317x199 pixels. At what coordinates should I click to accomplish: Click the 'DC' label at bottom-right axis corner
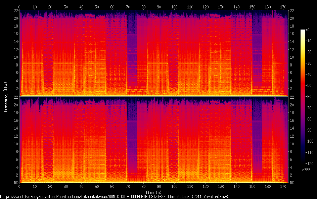[292, 183]
